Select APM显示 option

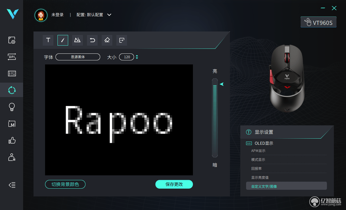(x=258, y=151)
